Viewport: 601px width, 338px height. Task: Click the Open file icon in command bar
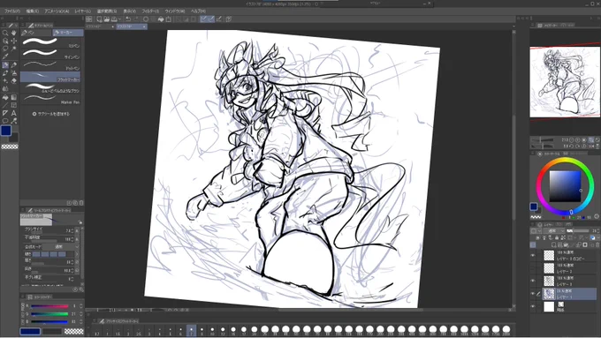107,19
